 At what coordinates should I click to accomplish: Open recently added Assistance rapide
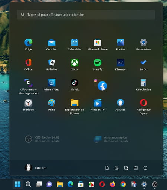[111, 139]
